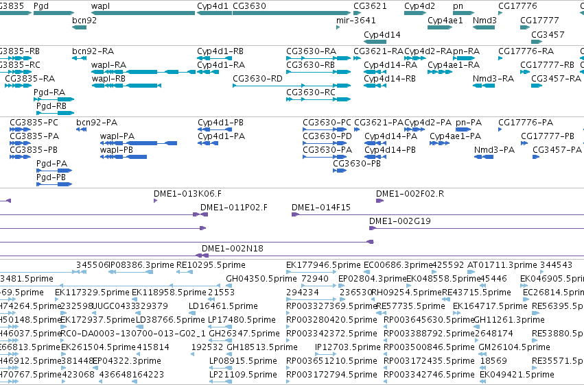Select the DME1-013K06.F clone end
Viewport: 584px width, 385px height.
(x=156, y=201)
